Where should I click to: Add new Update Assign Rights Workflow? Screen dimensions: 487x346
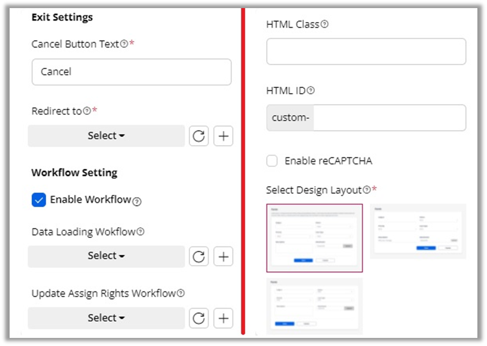point(223,318)
